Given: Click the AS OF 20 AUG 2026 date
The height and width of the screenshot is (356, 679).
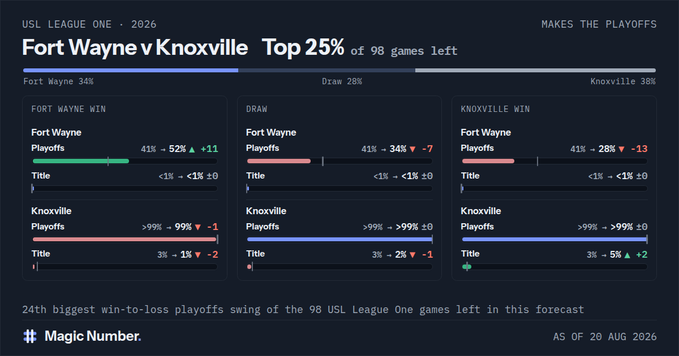Looking at the screenshot, I should (605, 337).
